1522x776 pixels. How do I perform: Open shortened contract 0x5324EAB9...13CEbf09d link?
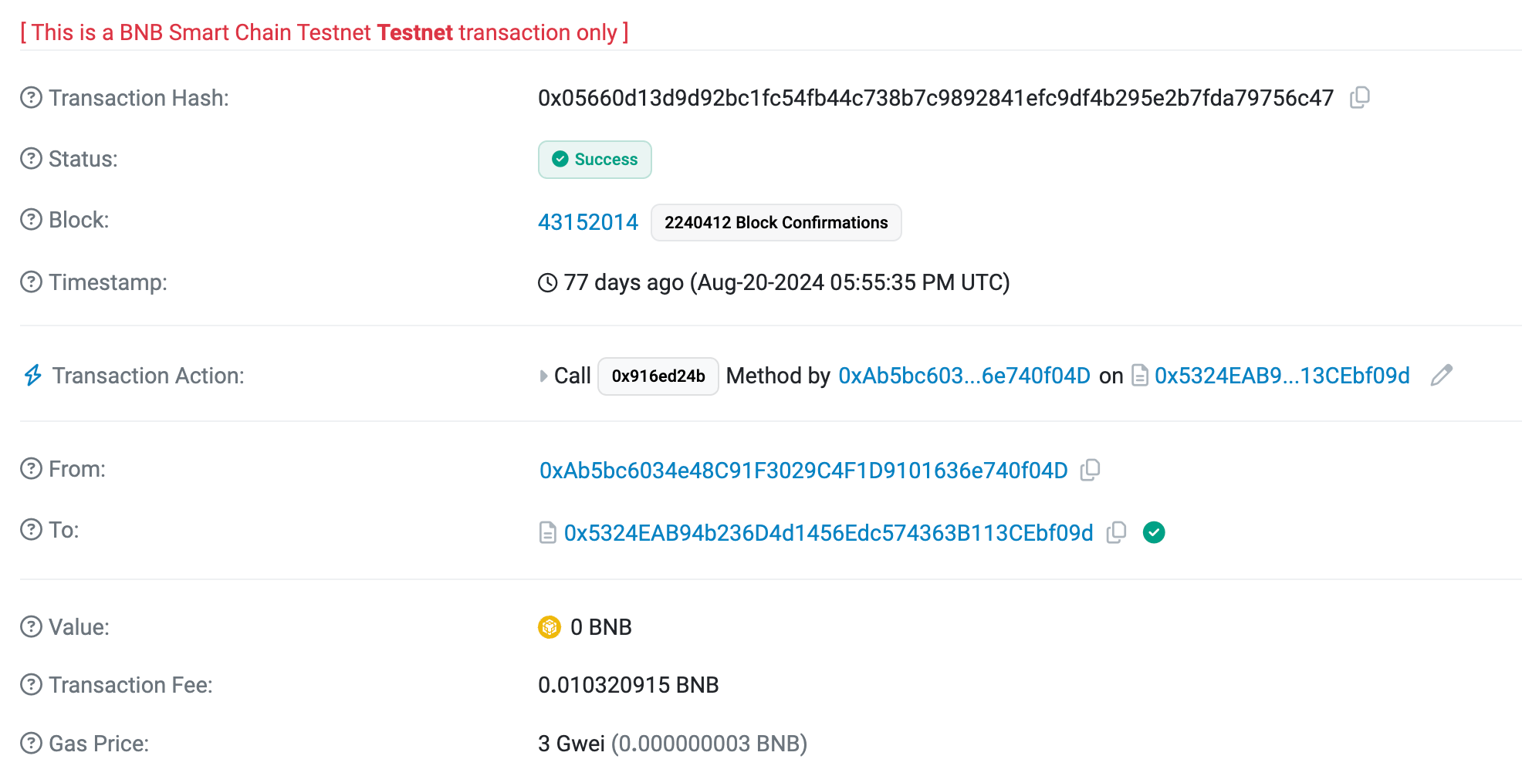click(x=1281, y=376)
